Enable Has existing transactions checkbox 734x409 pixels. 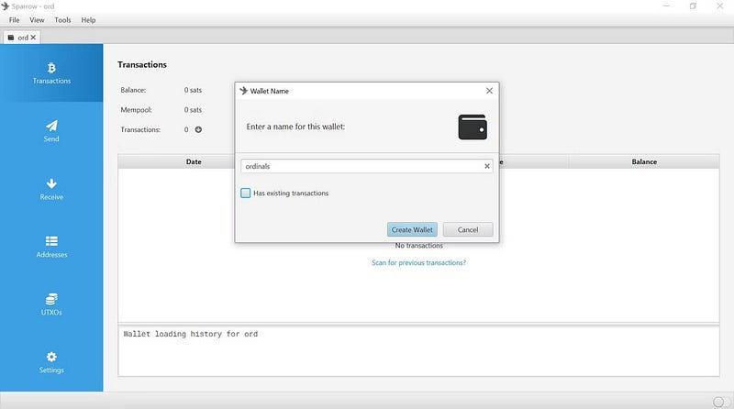coord(246,193)
